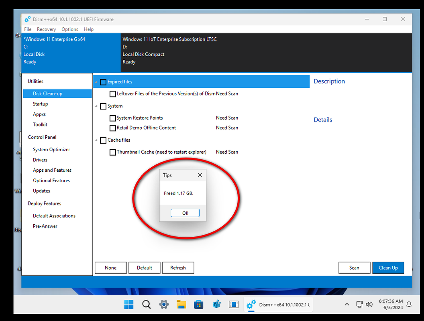Open Pre-Answer in the sidebar
424x321 pixels.
pos(45,226)
